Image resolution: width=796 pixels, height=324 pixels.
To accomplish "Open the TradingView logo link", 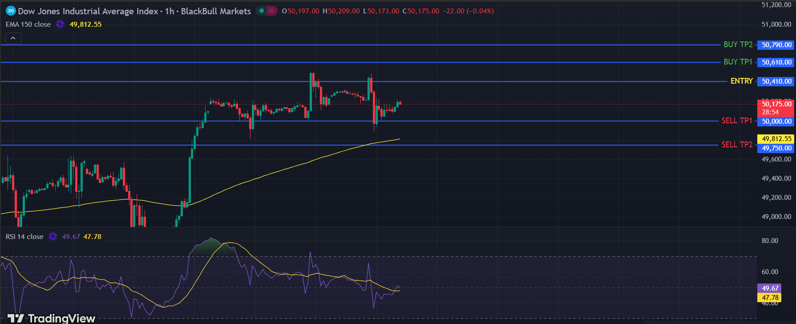I will tap(52, 318).
